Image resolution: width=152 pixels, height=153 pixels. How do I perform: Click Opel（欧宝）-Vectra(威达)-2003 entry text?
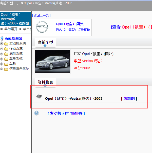click(x=74, y=99)
